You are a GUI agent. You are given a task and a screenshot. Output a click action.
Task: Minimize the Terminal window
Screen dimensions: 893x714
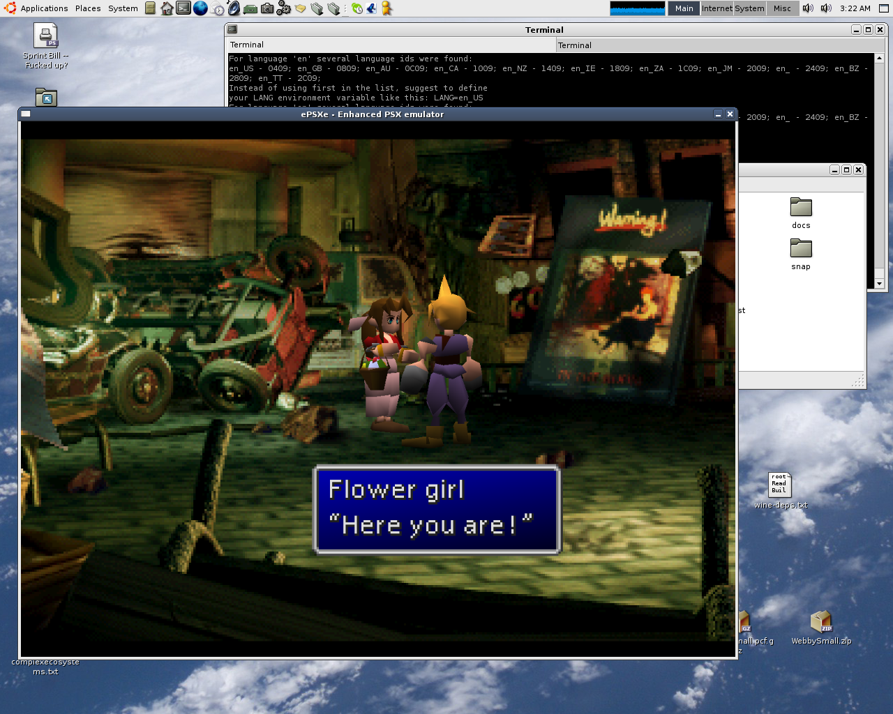tap(856, 29)
